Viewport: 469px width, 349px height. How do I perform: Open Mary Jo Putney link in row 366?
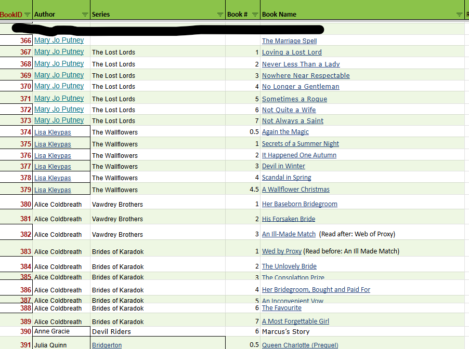pyautogui.click(x=59, y=41)
